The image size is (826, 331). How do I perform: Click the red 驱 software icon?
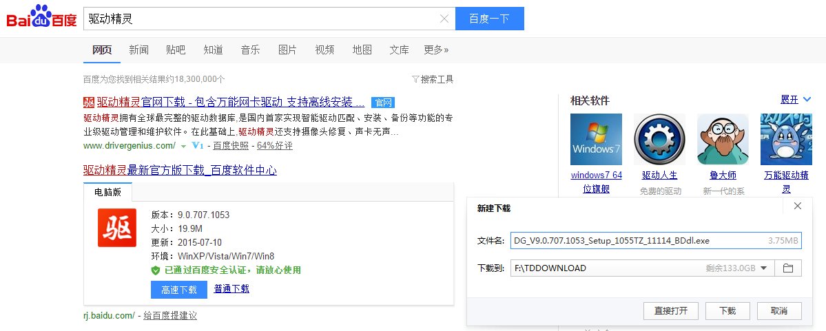[117, 228]
